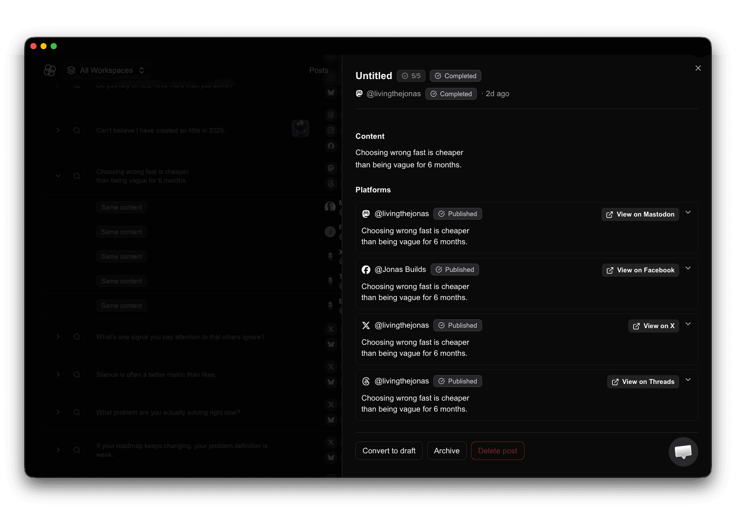Convert the post to draft
The width and height of the screenshot is (736, 510).
tap(389, 451)
